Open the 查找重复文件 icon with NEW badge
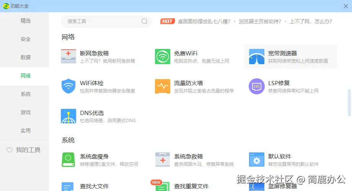352x191 pixels. (x=162, y=186)
